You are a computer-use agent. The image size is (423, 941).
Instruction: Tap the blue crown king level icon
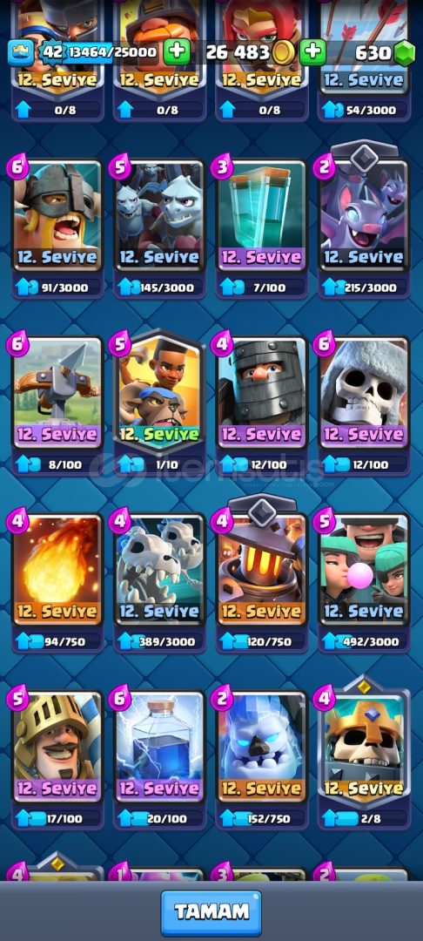tap(20, 52)
